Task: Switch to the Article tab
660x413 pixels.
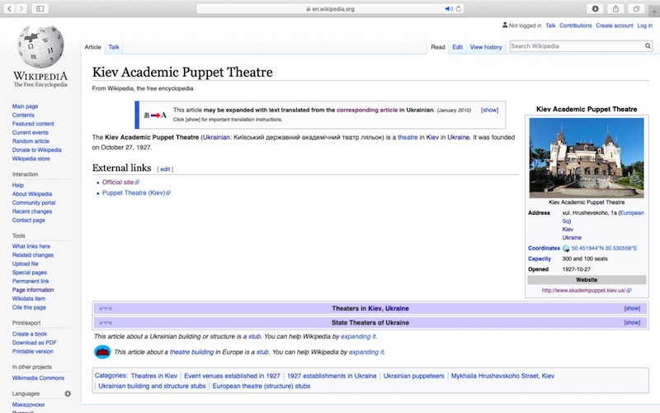Action: tap(92, 47)
